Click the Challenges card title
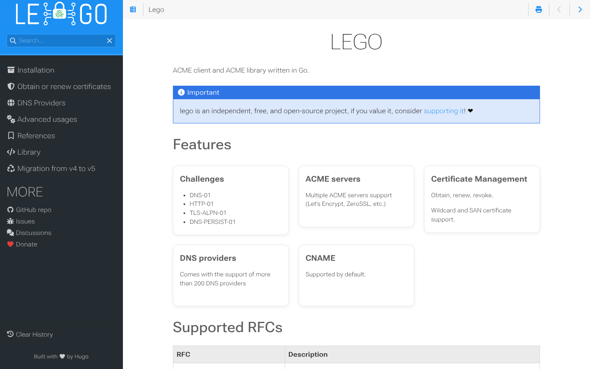The image size is (590, 369). point(202,179)
